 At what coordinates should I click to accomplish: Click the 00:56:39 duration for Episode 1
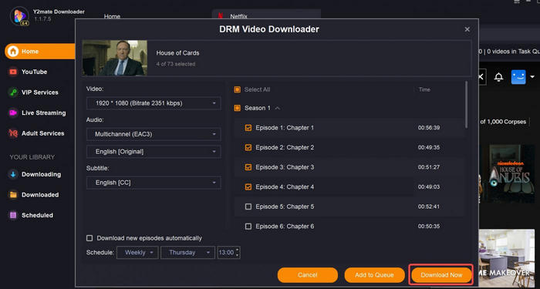pyautogui.click(x=429, y=128)
